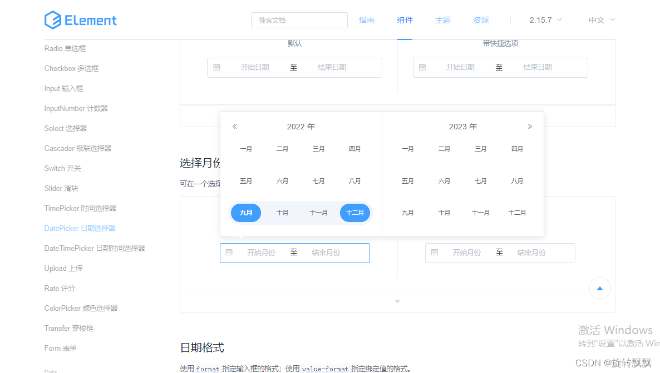Switch to the 指南 menu item
This screenshot has height=373, width=660.
(367, 20)
